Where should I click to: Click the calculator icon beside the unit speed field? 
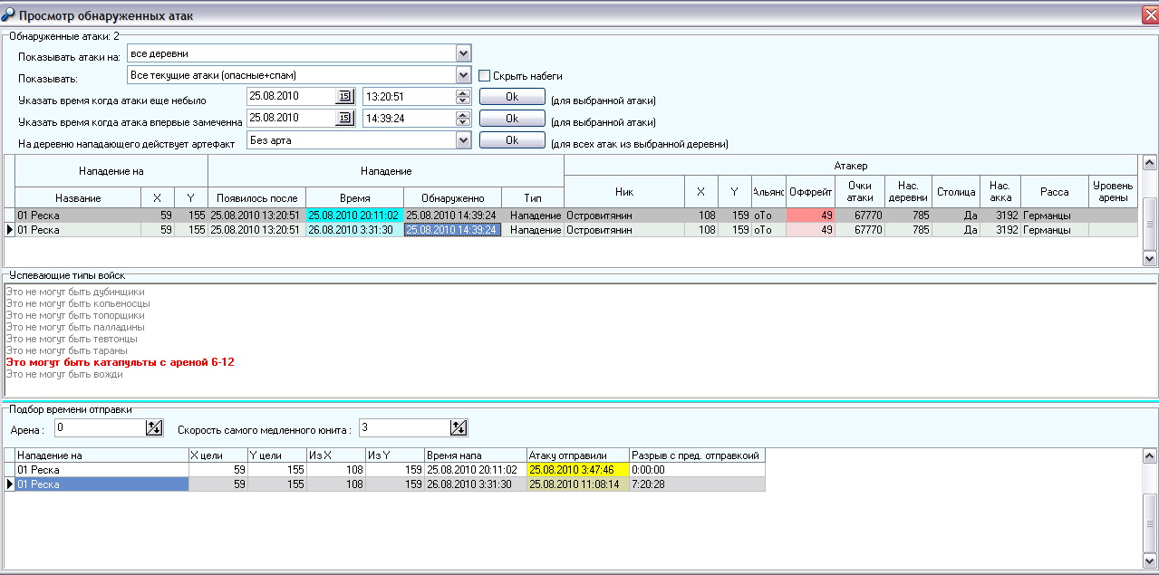459,427
